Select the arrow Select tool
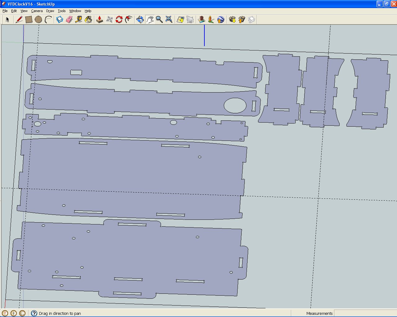 pos(8,20)
